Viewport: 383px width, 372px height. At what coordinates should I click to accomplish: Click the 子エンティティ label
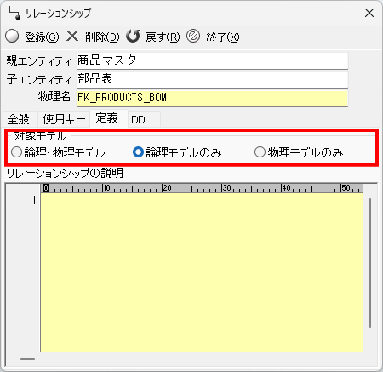coord(39,79)
